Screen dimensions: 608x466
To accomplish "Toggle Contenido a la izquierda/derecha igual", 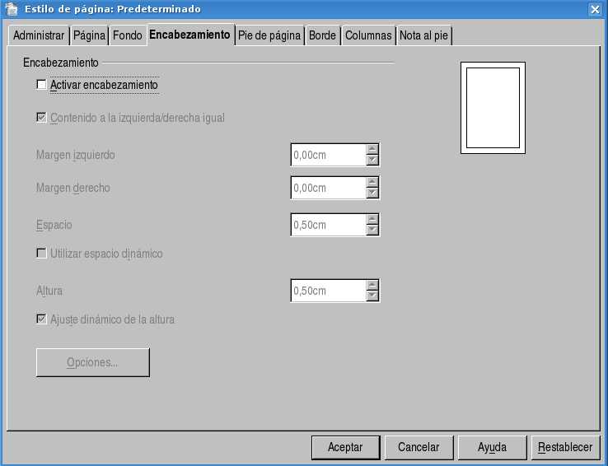I will [x=42, y=118].
